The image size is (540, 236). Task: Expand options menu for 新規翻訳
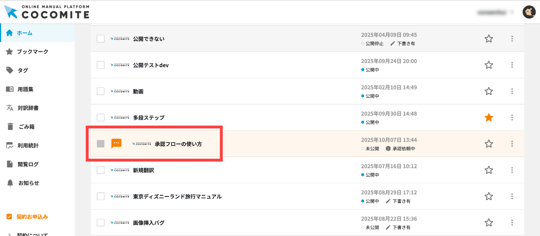click(x=512, y=170)
